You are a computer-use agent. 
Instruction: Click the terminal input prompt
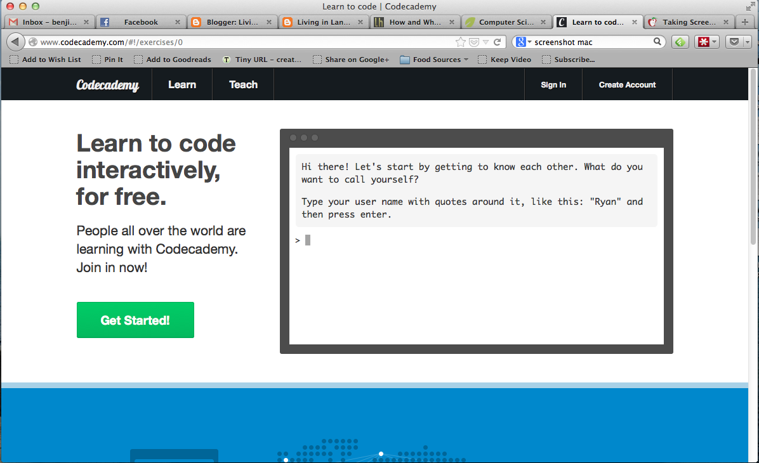[307, 240]
